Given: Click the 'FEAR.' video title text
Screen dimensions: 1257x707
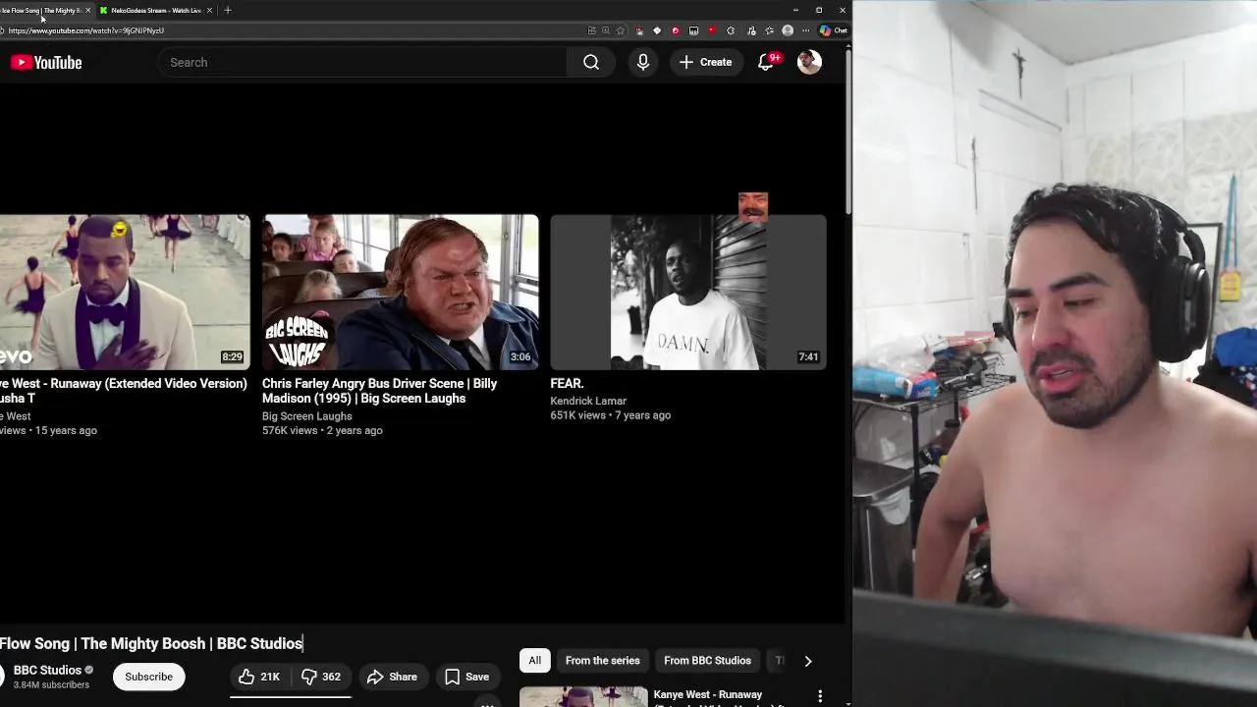Looking at the screenshot, I should pos(567,383).
